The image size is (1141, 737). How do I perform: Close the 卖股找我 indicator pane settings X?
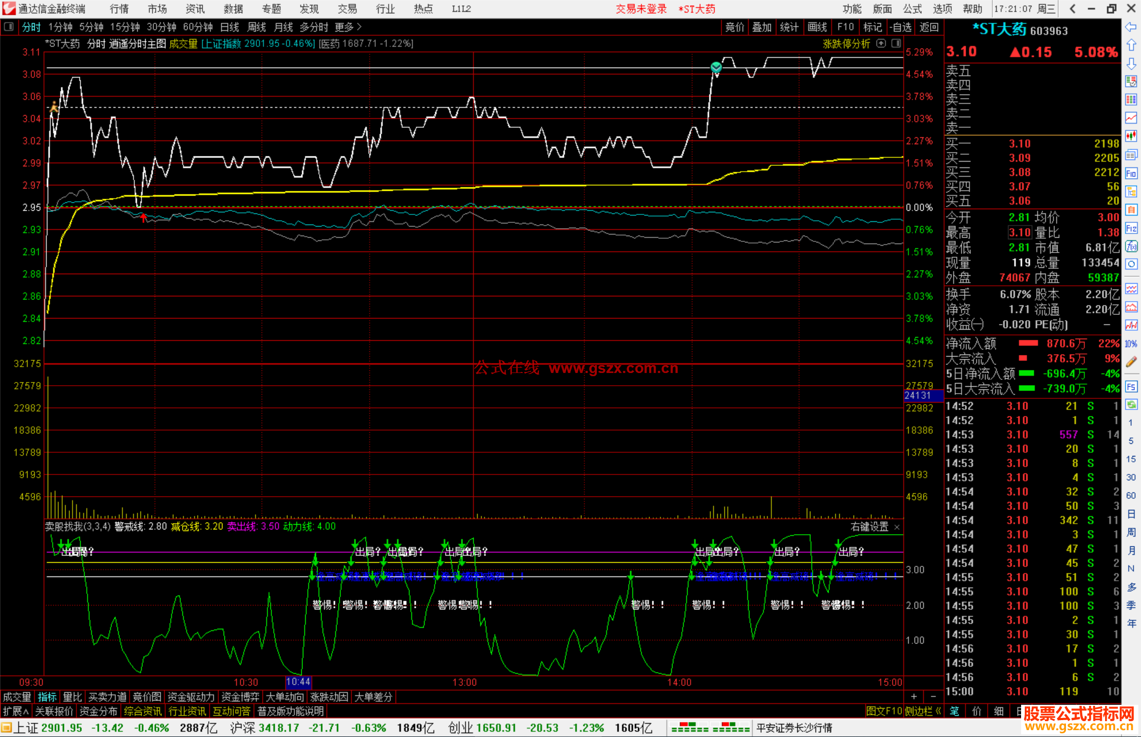(x=897, y=527)
